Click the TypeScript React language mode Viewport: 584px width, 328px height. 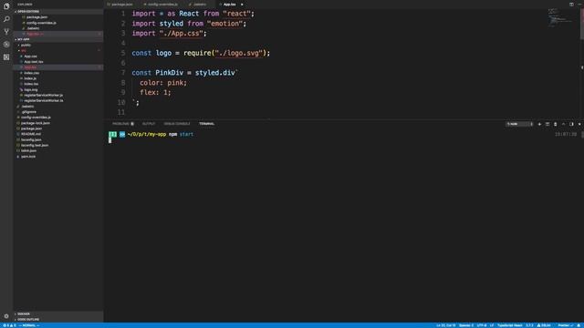tap(510, 325)
